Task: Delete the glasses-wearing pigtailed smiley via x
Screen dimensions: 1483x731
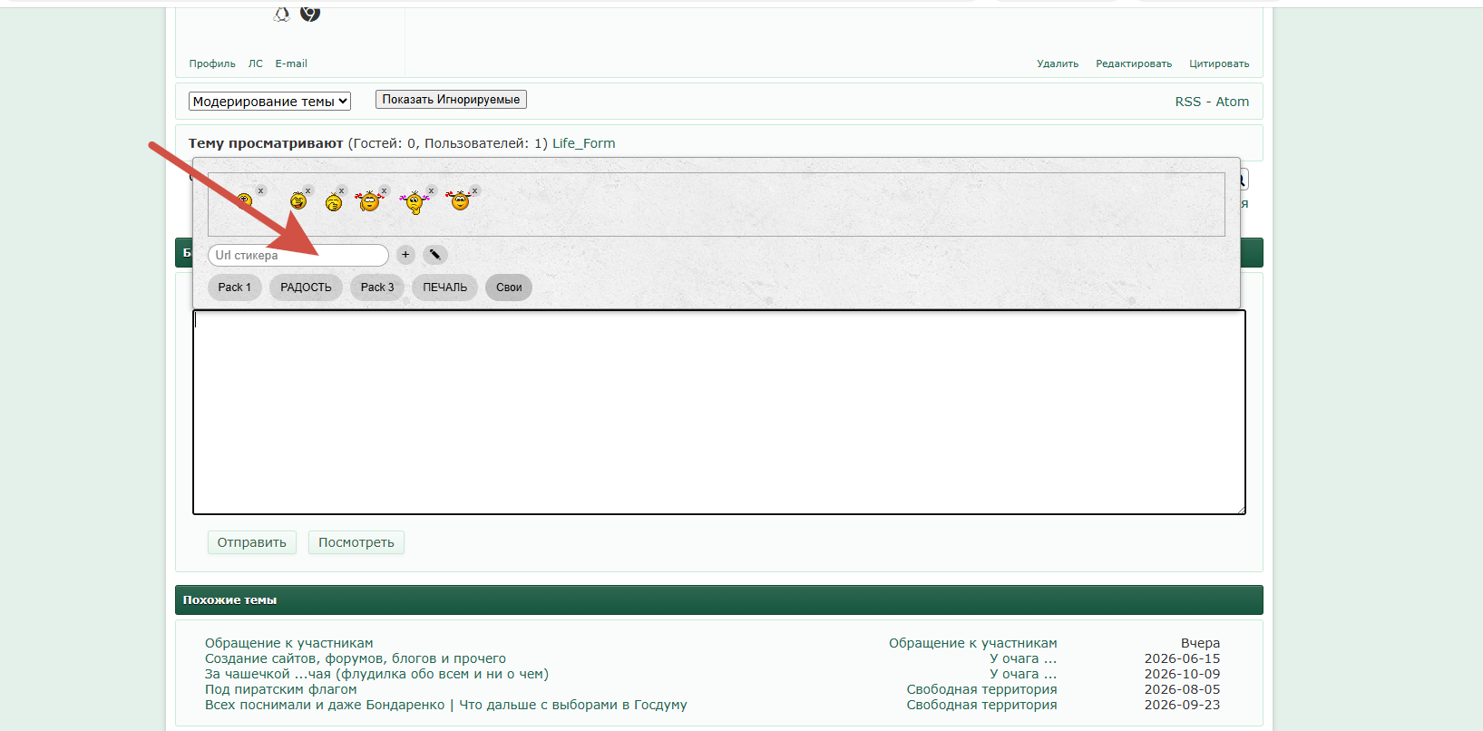Action: click(385, 190)
